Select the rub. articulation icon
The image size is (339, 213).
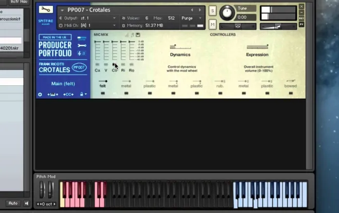(220, 81)
